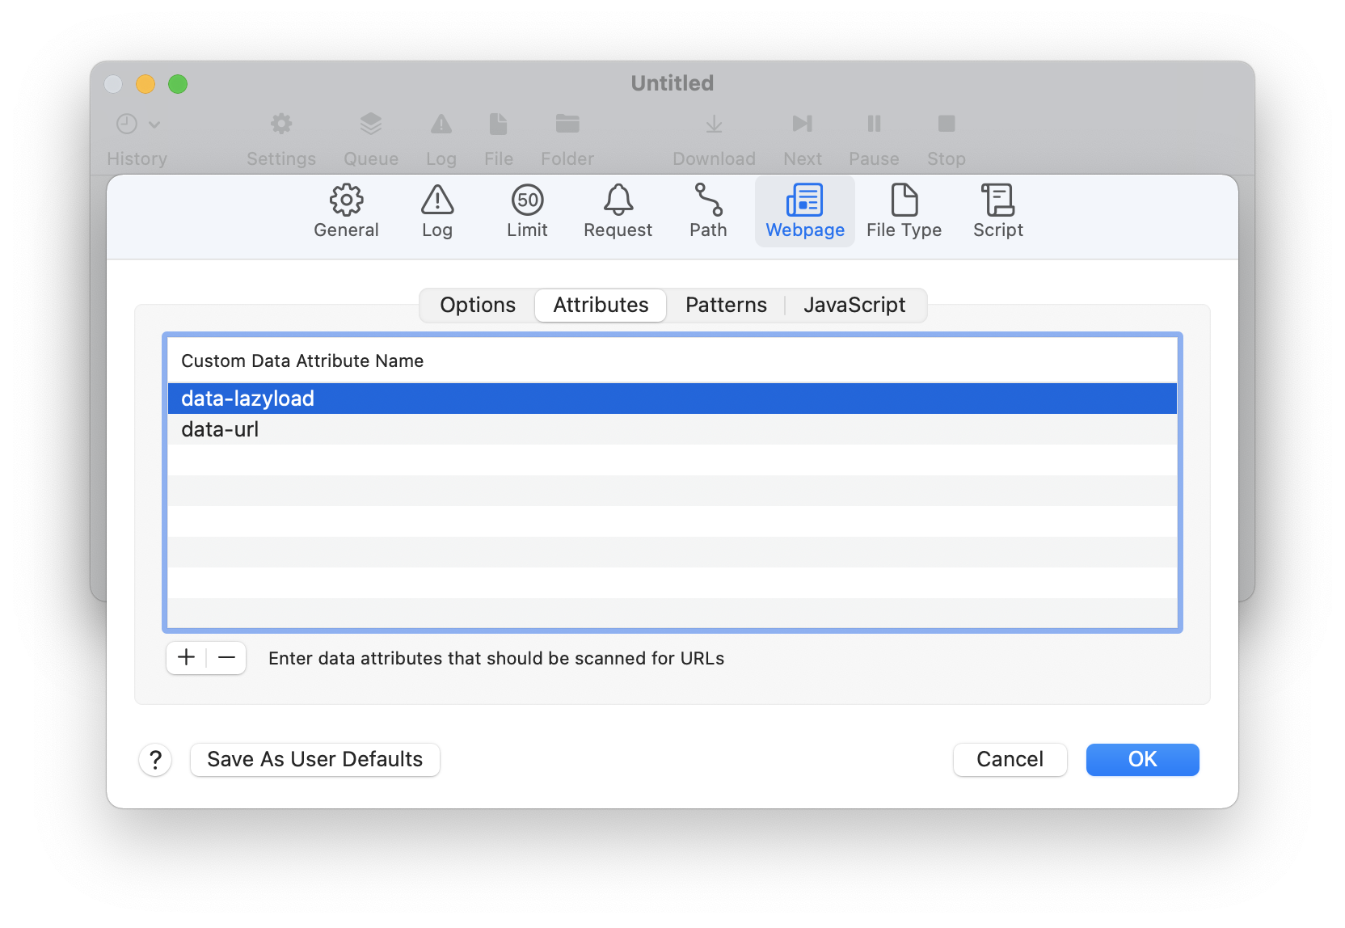Open the Request settings pane
Viewport: 1345px width, 928px height.
[x=618, y=211]
